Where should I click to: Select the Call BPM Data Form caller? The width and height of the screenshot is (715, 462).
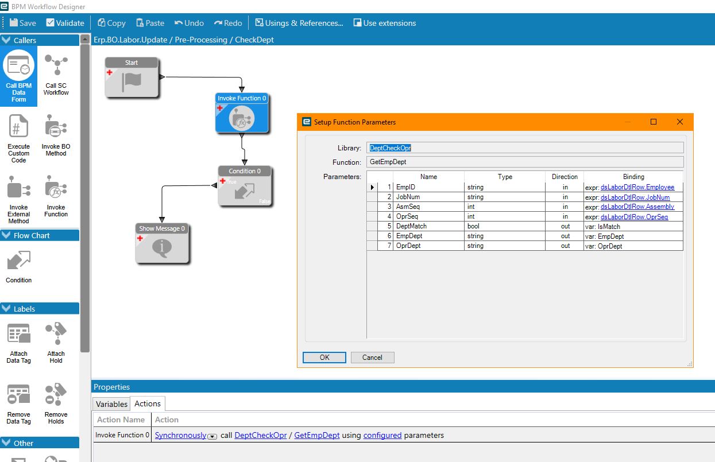(19, 76)
